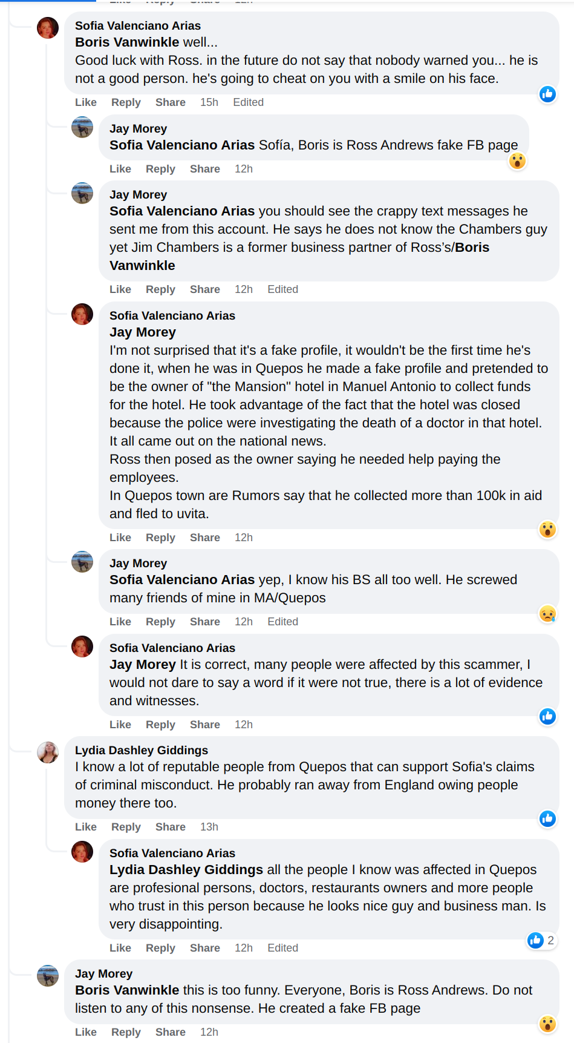Open Sofia Valenciano Arias' avatar on top comment

click(x=48, y=28)
